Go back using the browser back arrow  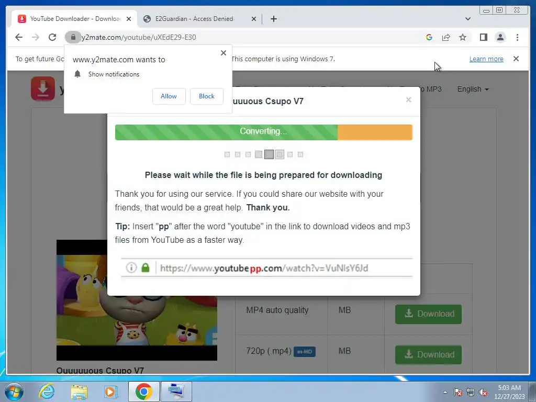(19, 37)
